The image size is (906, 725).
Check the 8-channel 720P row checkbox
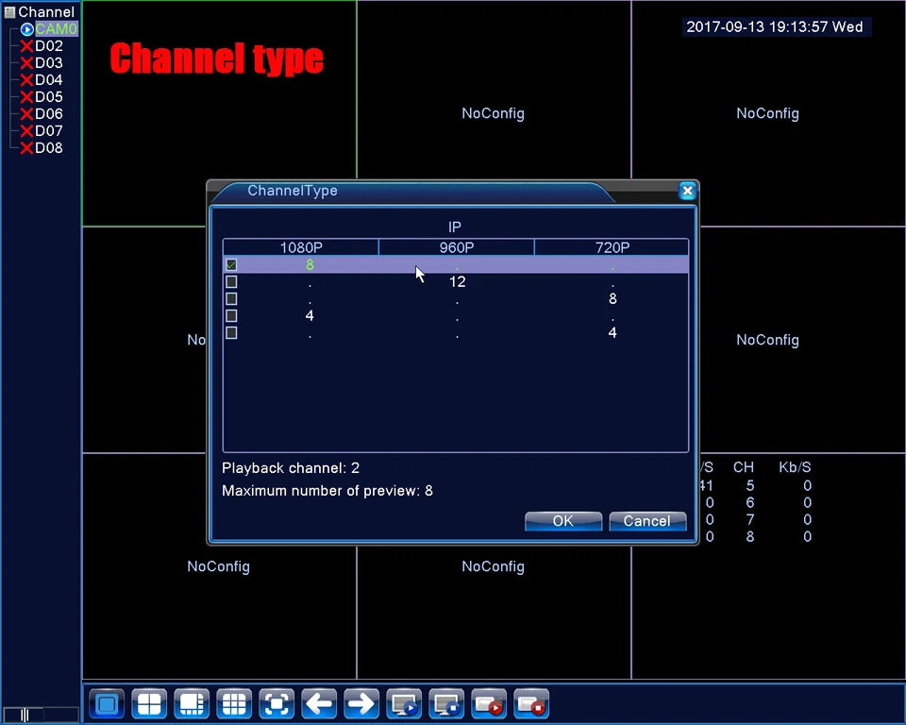click(231, 299)
